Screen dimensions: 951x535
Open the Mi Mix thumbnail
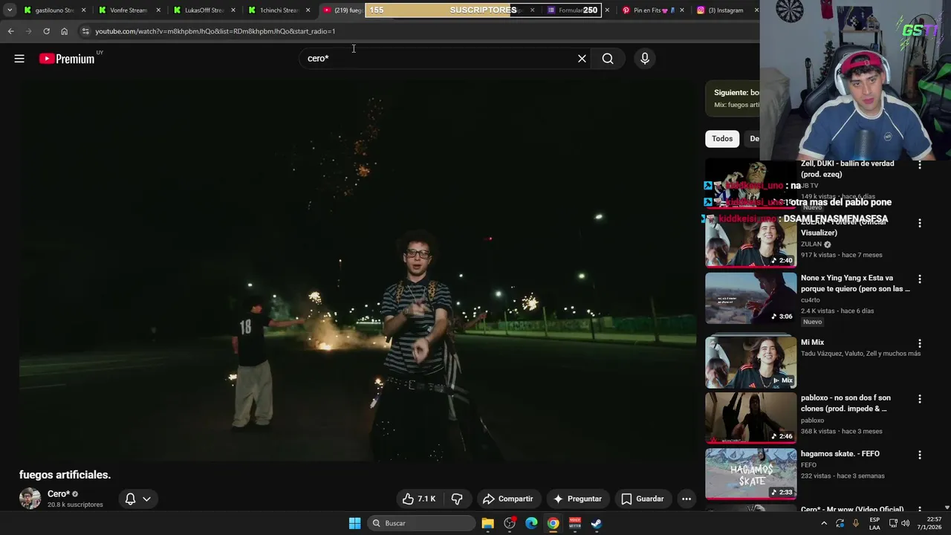(x=750, y=362)
